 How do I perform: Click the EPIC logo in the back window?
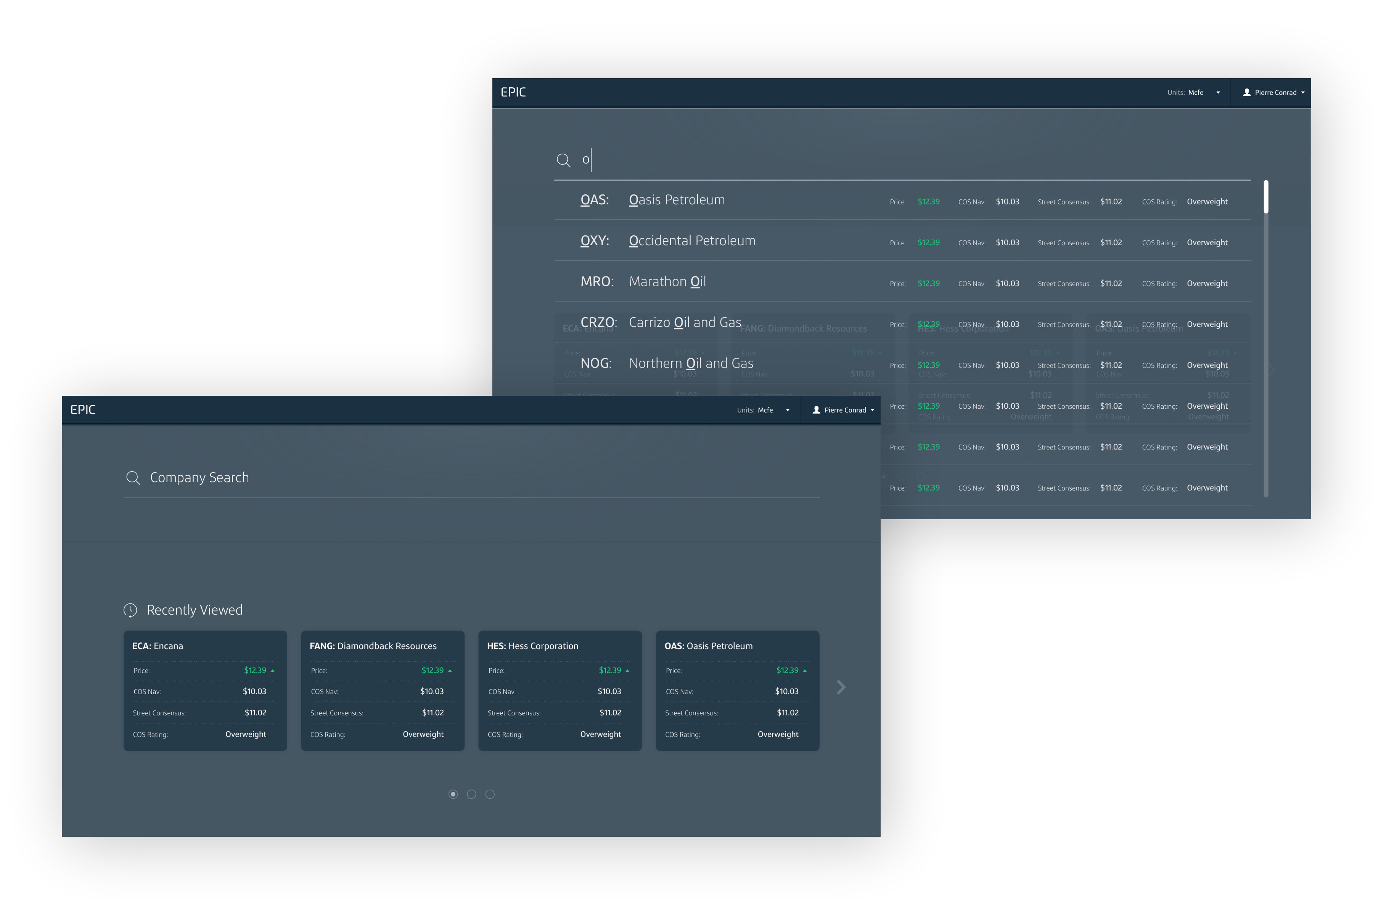pyautogui.click(x=513, y=92)
